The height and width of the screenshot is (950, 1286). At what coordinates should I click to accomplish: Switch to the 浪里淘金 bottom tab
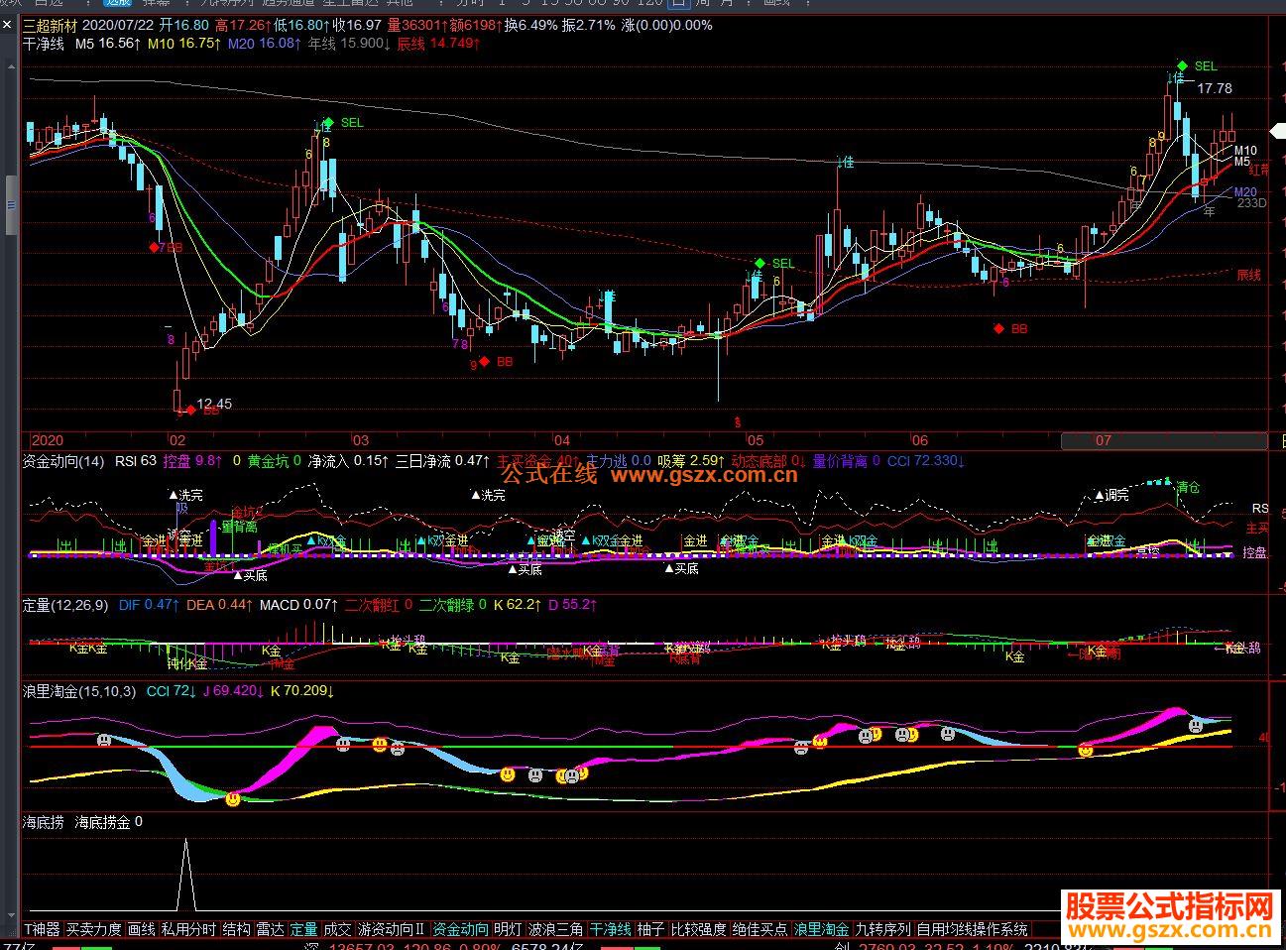point(822,929)
